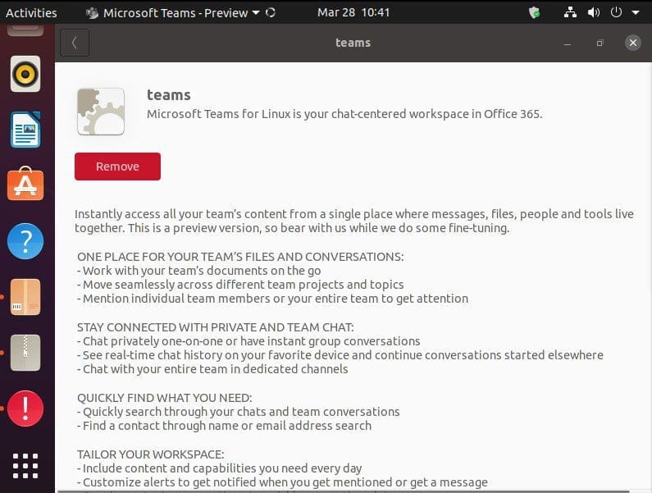Open the Microsoft Teams - Preview app menu

pyautogui.click(x=174, y=12)
